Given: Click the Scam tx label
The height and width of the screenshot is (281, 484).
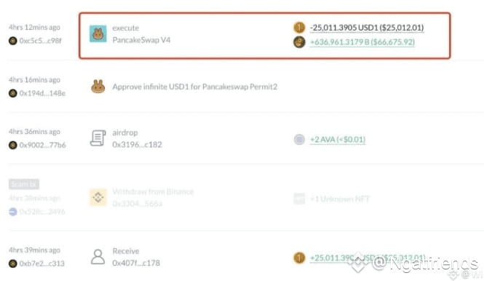Looking at the screenshot, I should pos(24,184).
